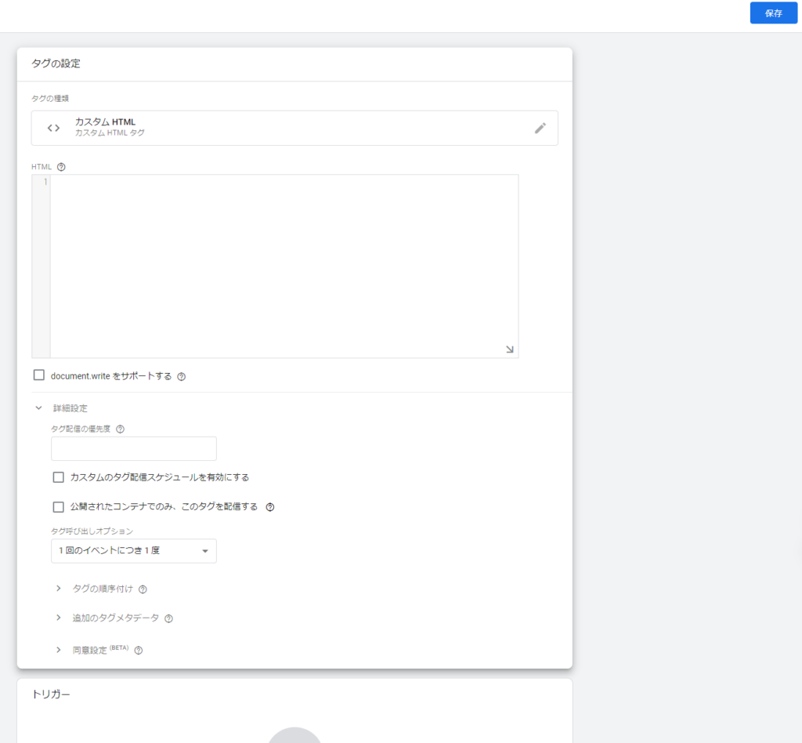
Task: Open help icon beside document.write option
Action: pos(181,377)
